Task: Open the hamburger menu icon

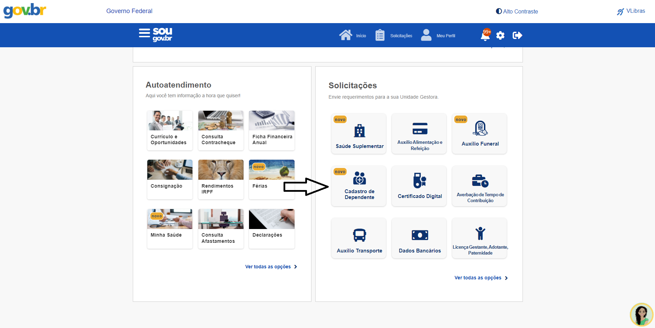Action: pos(144,33)
